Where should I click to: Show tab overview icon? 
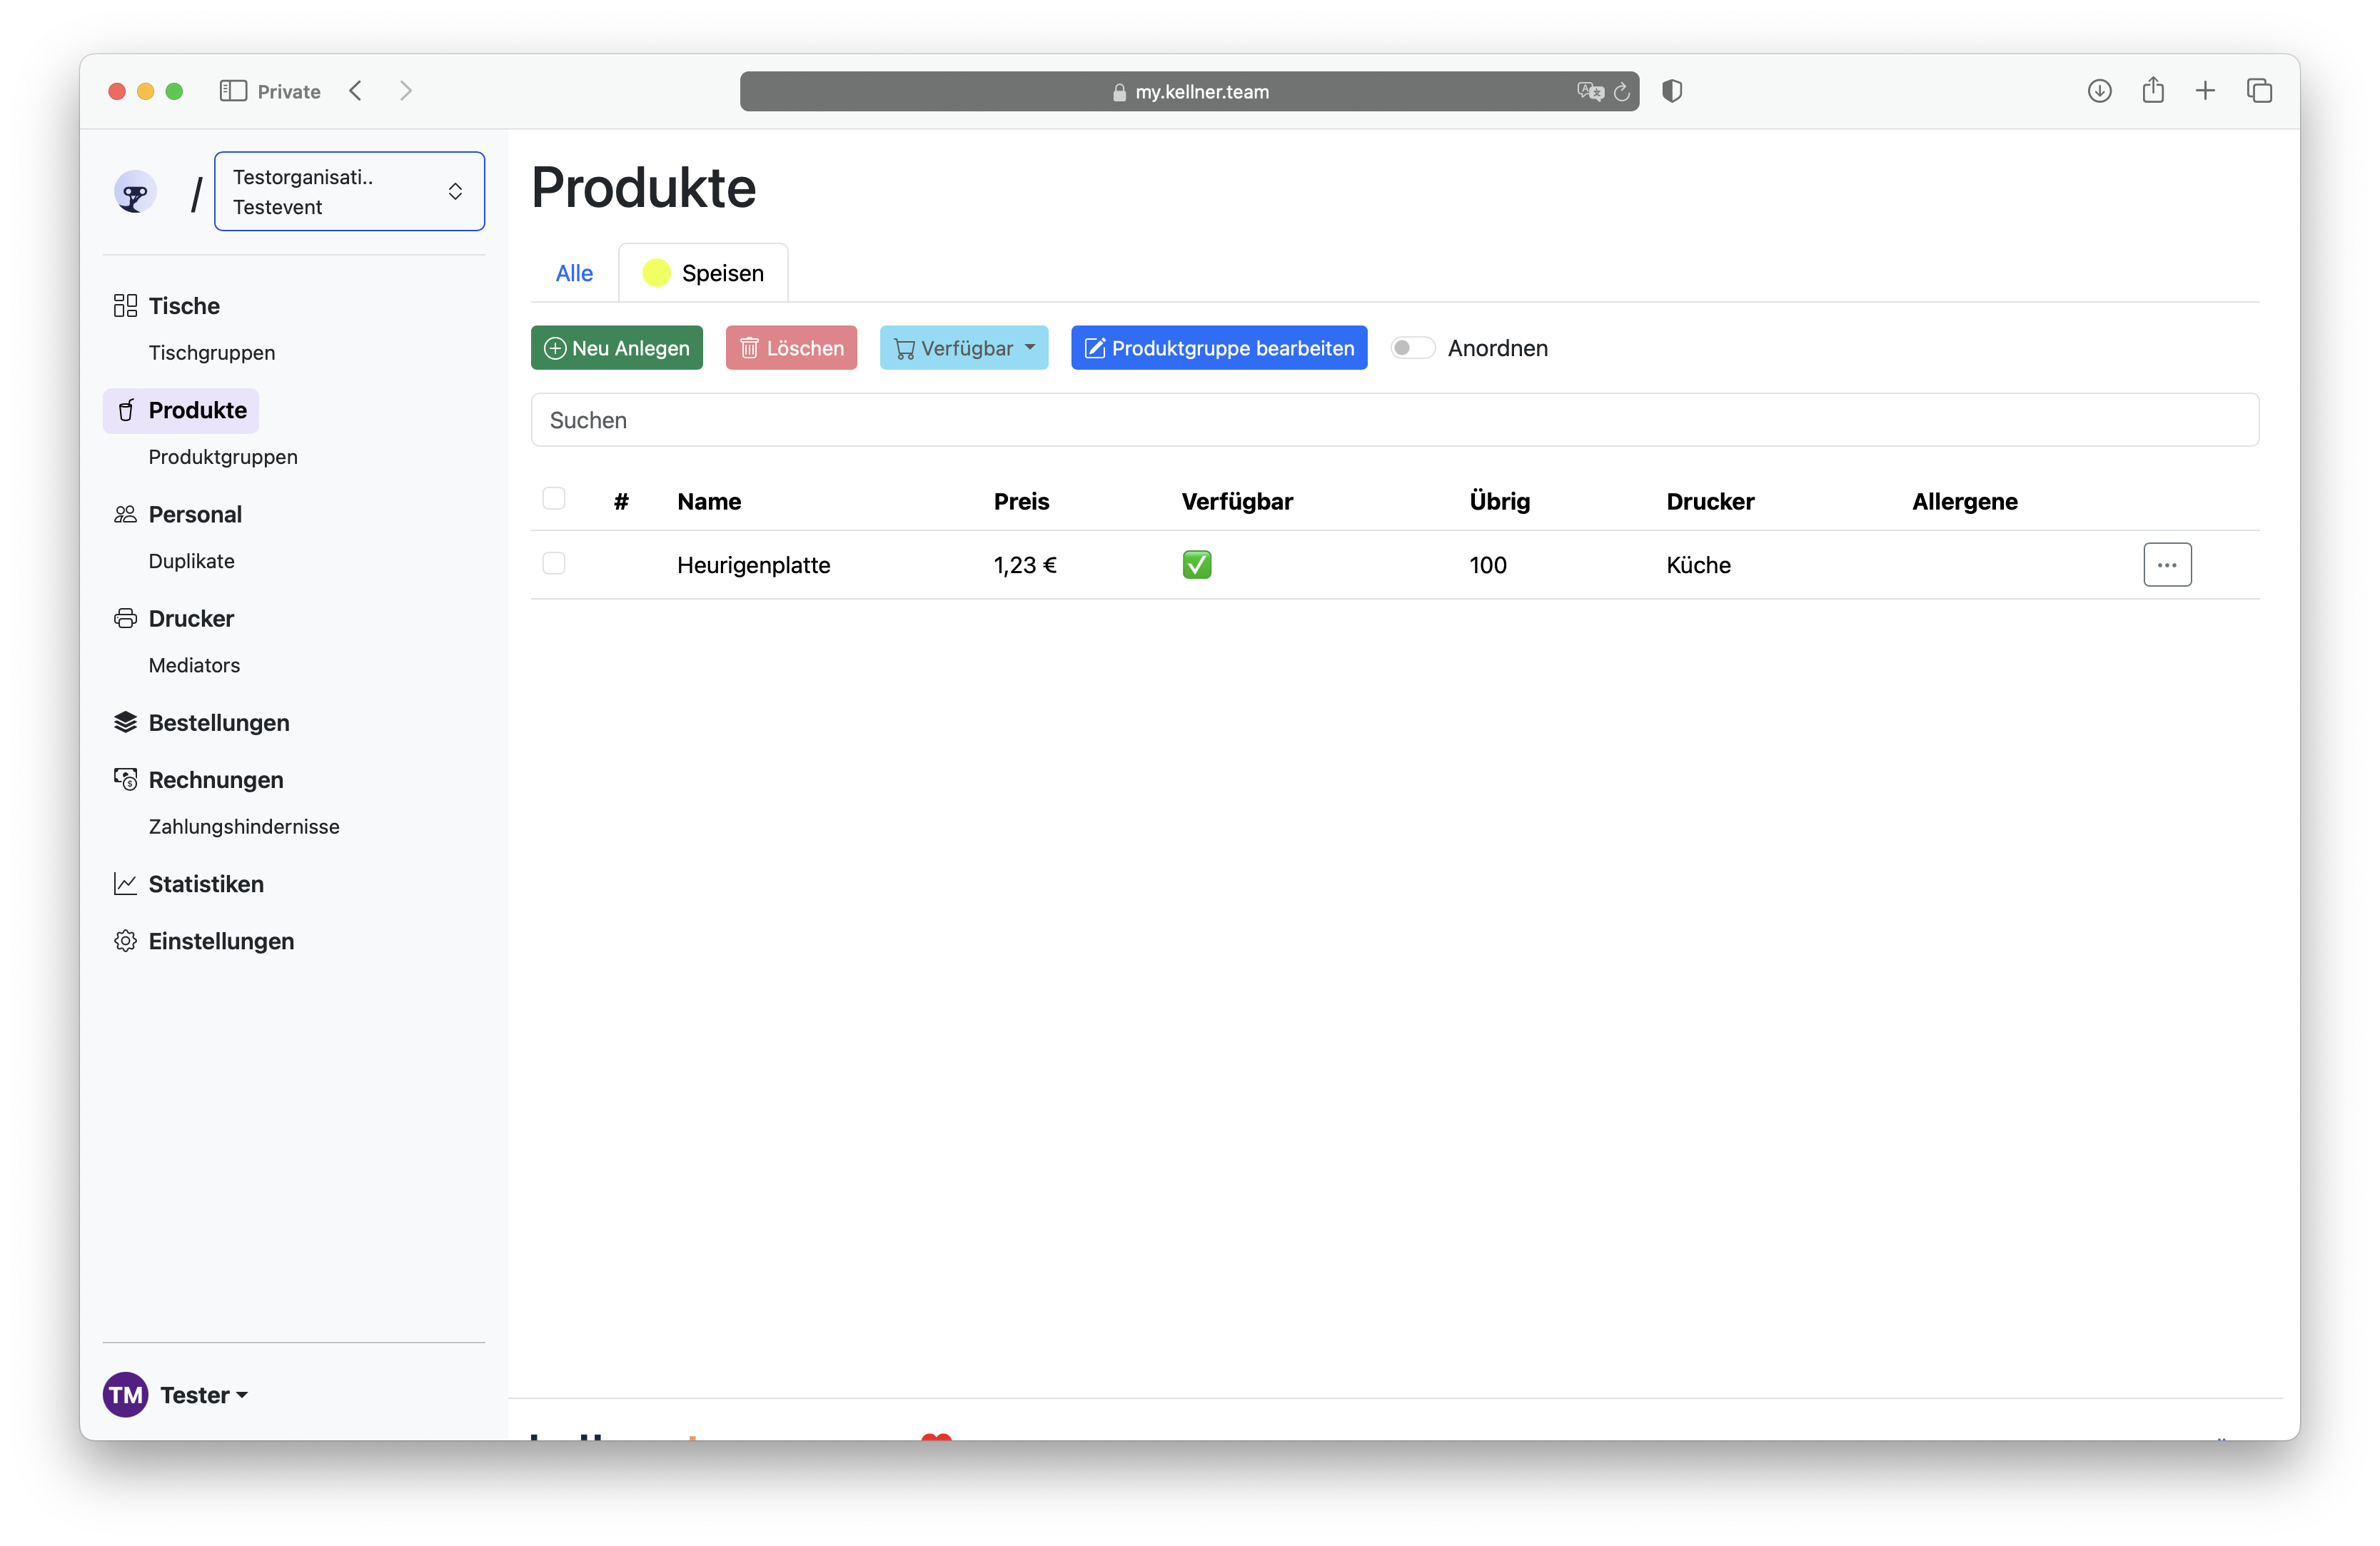pos(2259,91)
